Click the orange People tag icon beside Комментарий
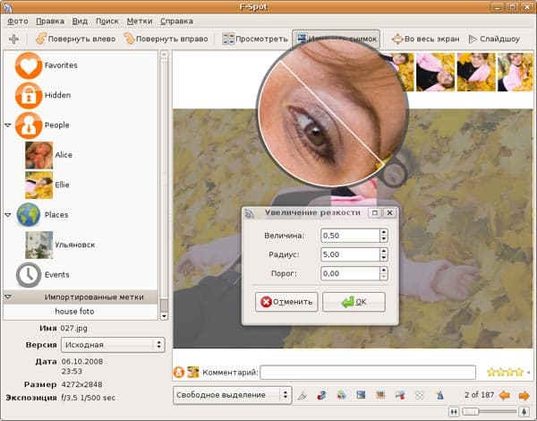This screenshot has height=421, width=537. (x=179, y=373)
